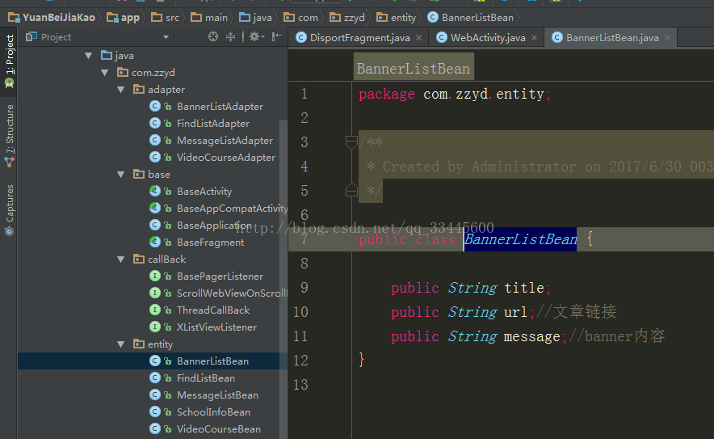
Task: Click the java breadcrumb item
Action: [255, 18]
